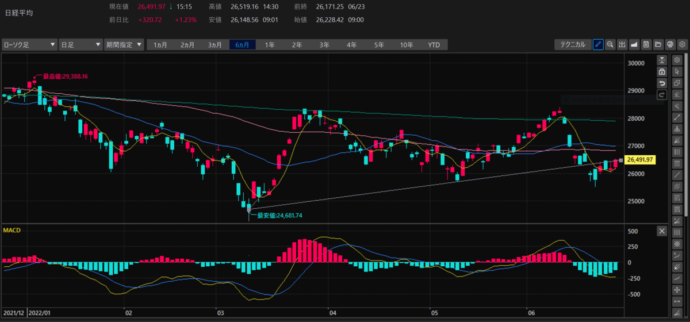The width and height of the screenshot is (690, 322).
Task: Click the 日経平均 index name
Action: coord(19,12)
